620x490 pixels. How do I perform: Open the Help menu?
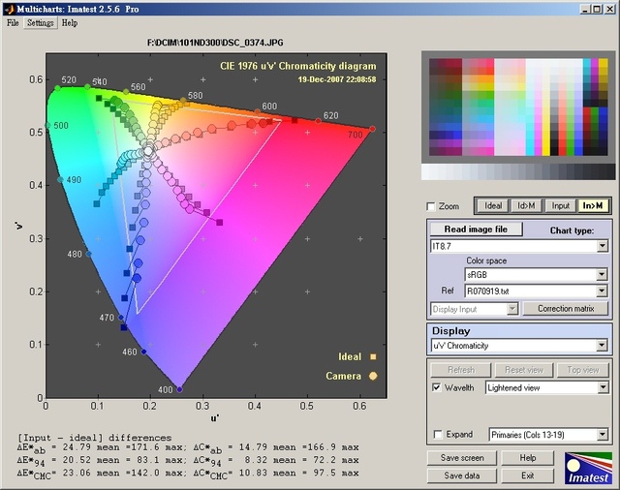[70, 23]
